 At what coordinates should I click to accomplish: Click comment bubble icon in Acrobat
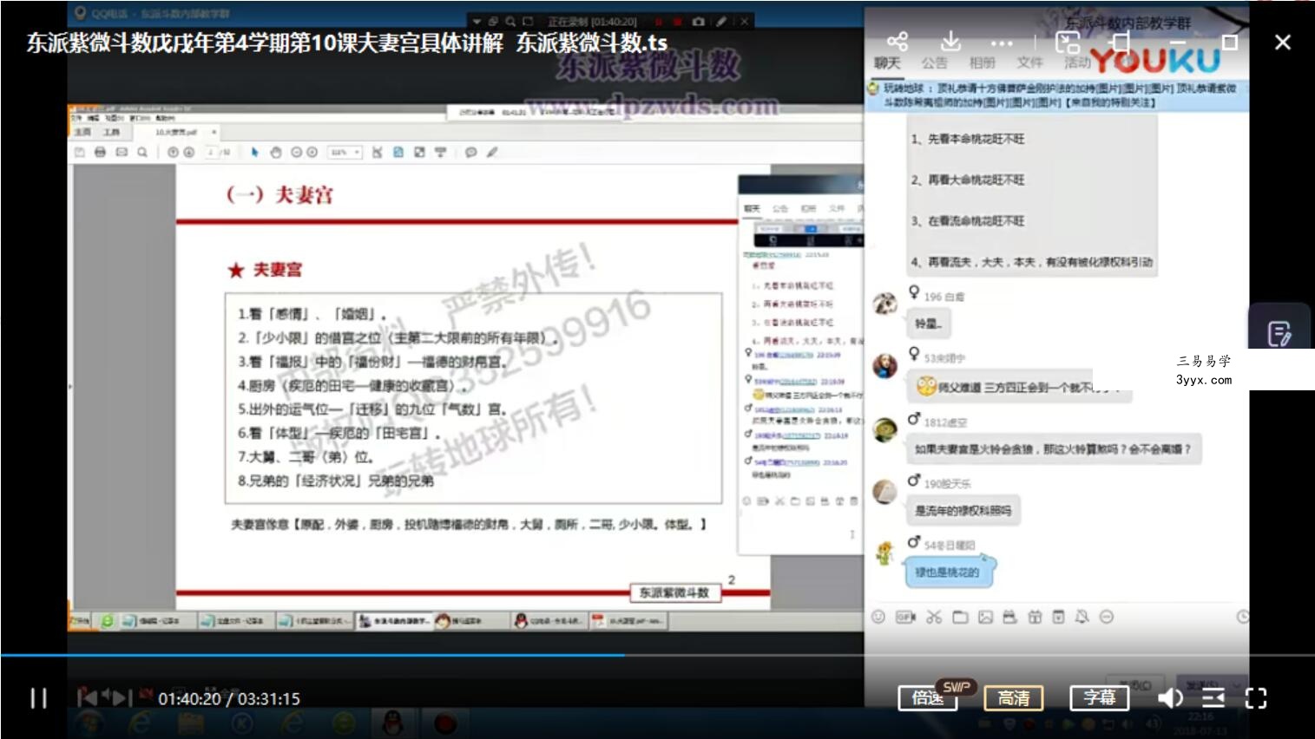(x=470, y=152)
